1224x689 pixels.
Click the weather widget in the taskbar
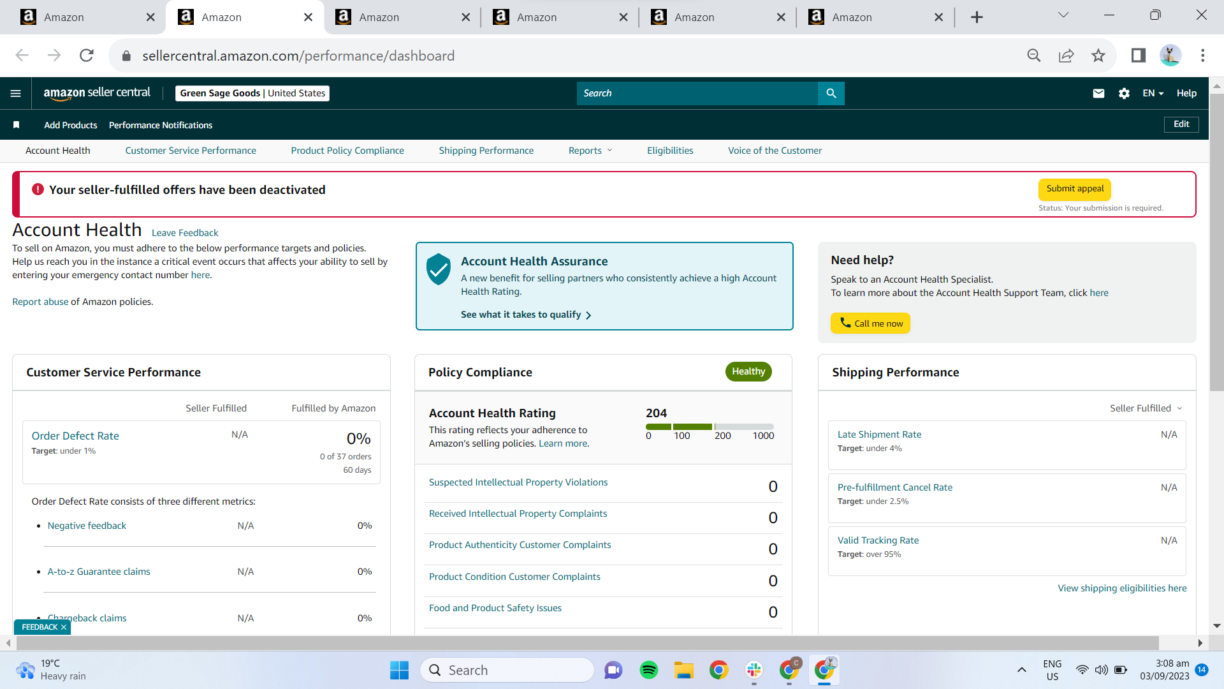pos(51,670)
